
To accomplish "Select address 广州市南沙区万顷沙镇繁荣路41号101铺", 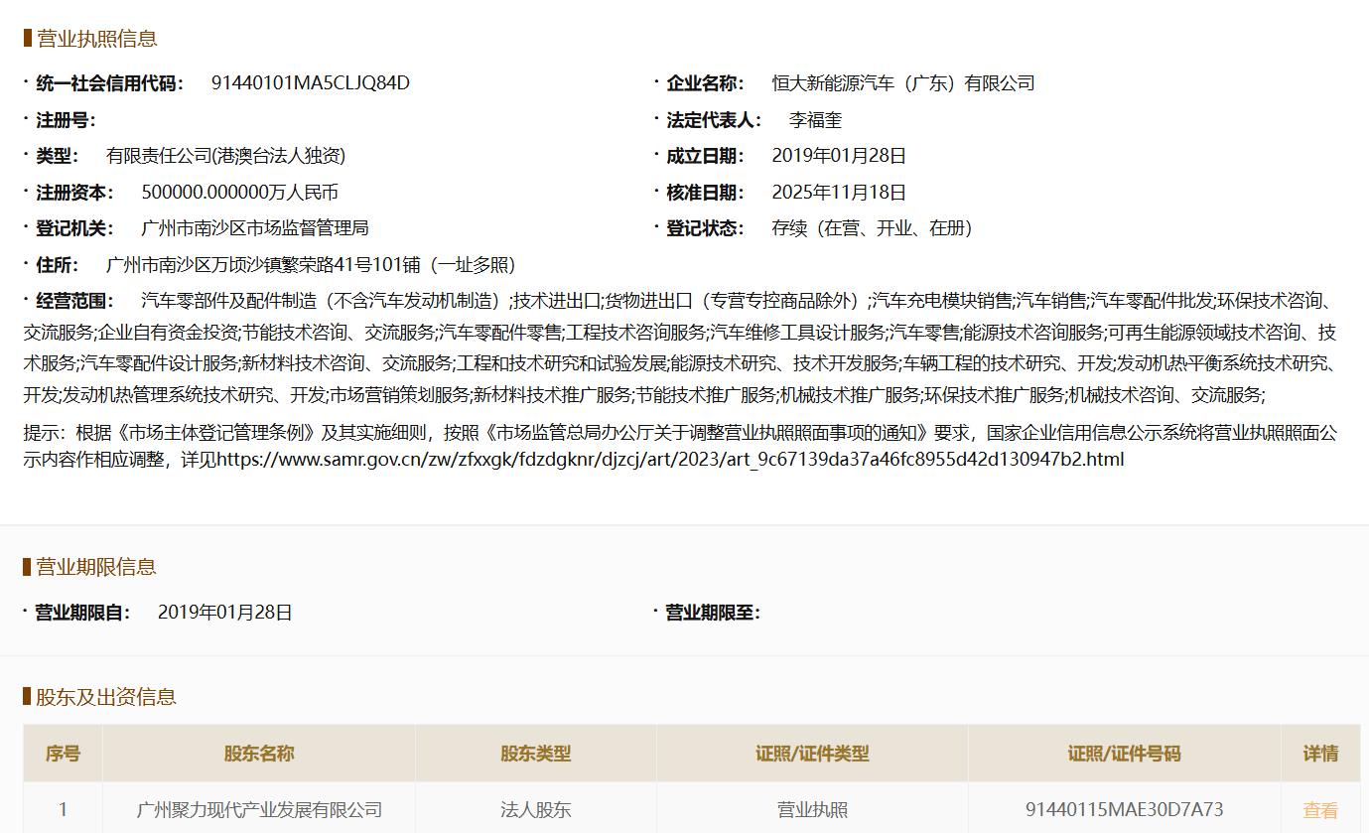I will (265, 265).
